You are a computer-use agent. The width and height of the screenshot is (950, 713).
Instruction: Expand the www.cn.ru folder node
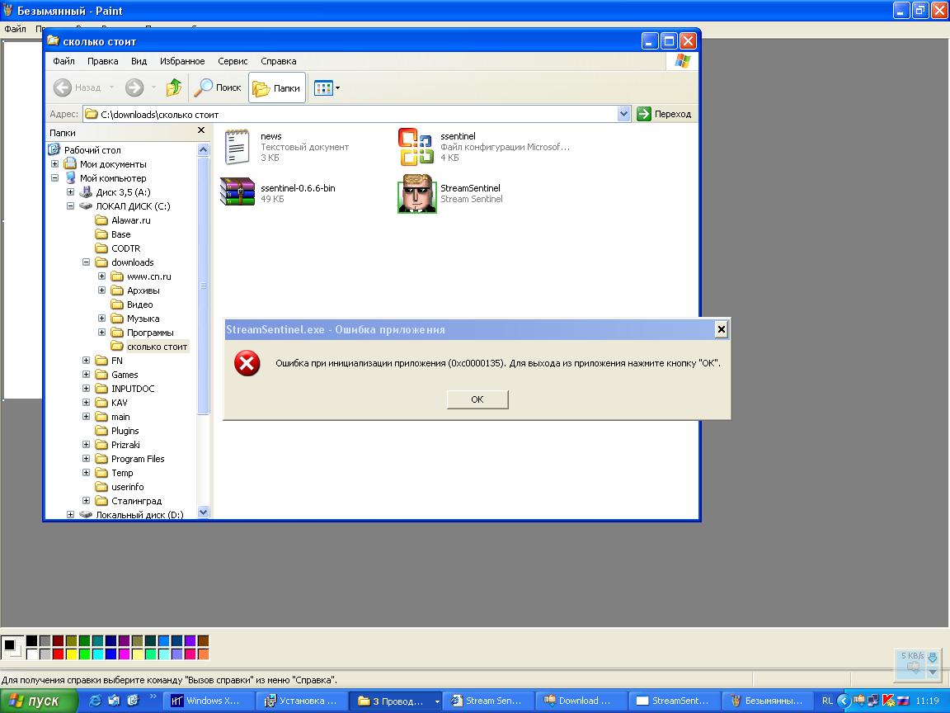coord(101,276)
